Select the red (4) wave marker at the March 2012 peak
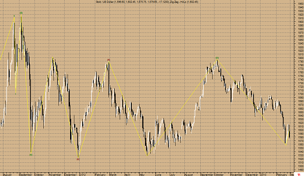The height and width of the screenshot is (176, 304). 109,59
